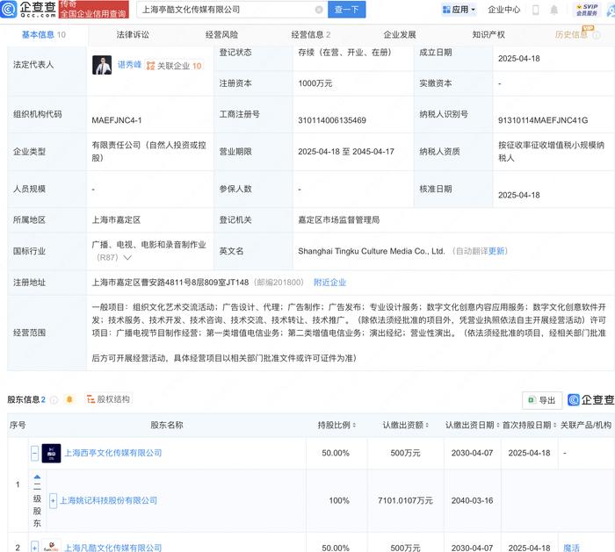Open notifications bell icon in header
The height and width of the screenshot is (552, 615).
[553, 10]
